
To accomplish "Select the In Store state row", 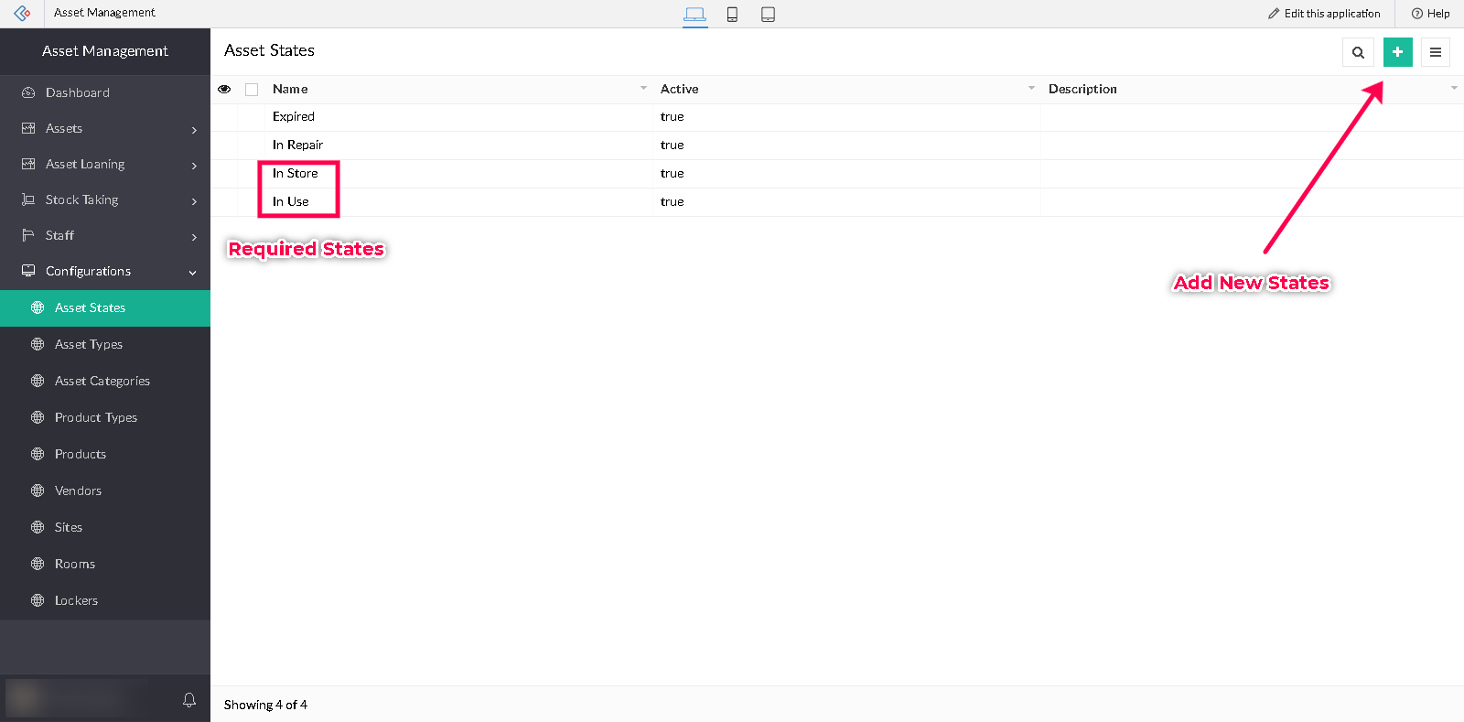I will tap(837, 174).
